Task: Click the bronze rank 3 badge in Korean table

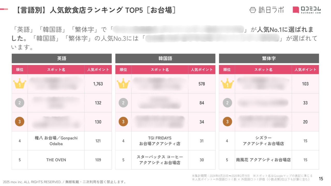Action: point(123,122)
